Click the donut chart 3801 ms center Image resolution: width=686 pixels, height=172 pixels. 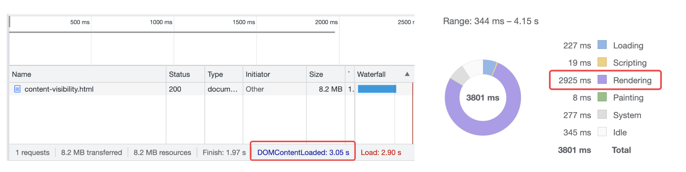tap(483, 98)
